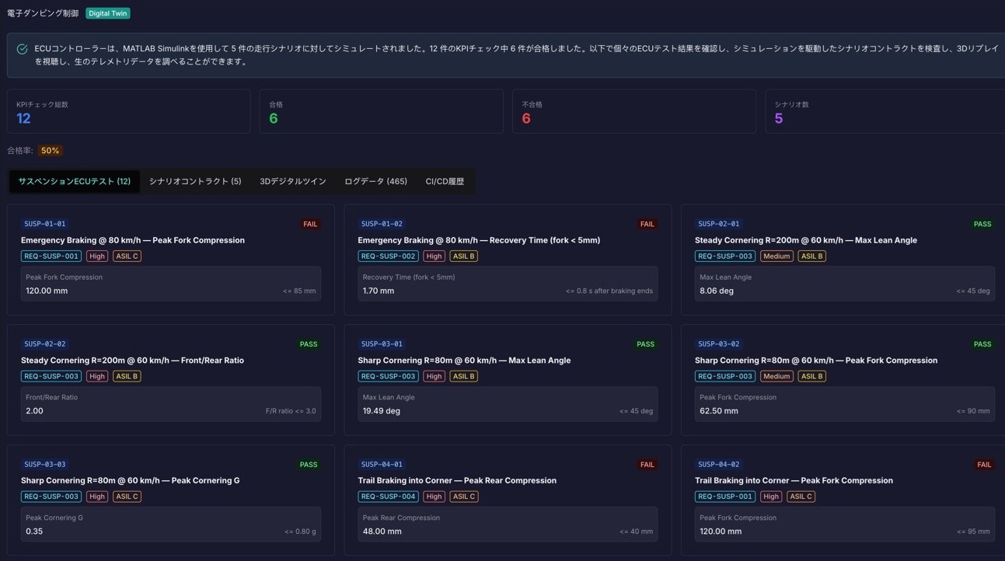Select the 19.49 deg lean angle value
The image size is (1005, 561).
(x=382, y=411)
